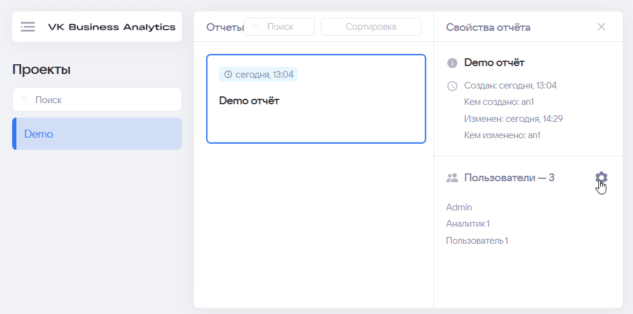The image size is (633, 314).
Task: Open the Demo отчёт report card
Action: point(316,99)
